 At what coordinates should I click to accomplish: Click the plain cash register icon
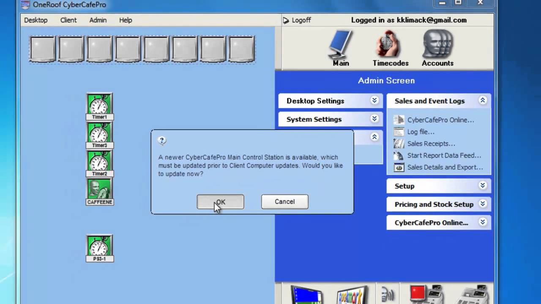(x=473, y=295)
